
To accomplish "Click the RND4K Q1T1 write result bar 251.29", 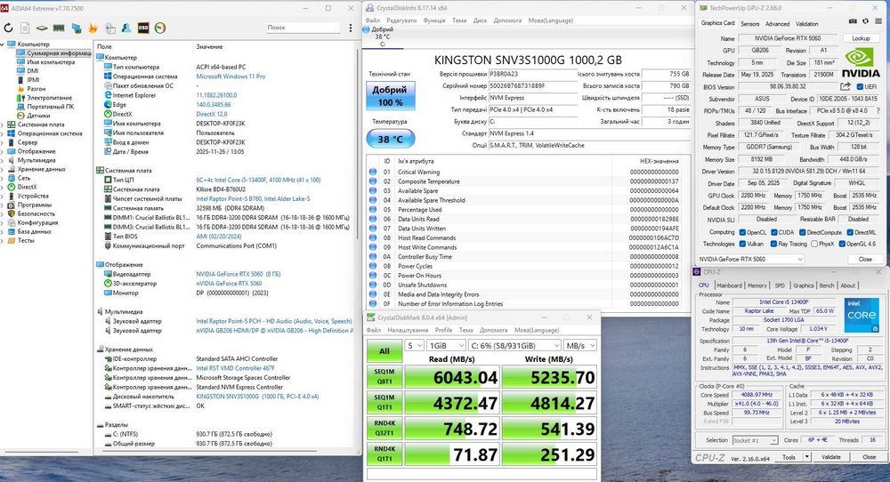I will click(549, 454).
